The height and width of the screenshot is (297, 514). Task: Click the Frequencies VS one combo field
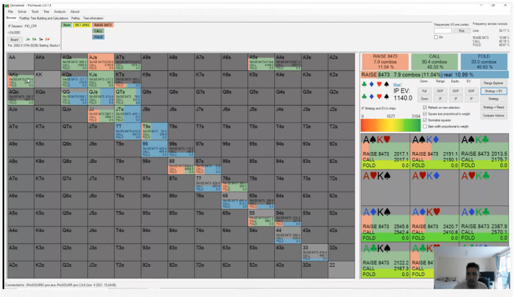tap(443, 31)
